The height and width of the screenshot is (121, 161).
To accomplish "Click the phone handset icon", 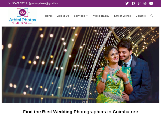I will pyautogui.click(x=9, y=3).
